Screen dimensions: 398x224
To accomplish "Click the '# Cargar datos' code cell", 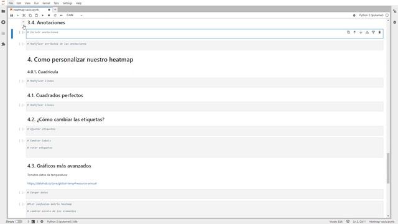I will [x=205, y=194].
